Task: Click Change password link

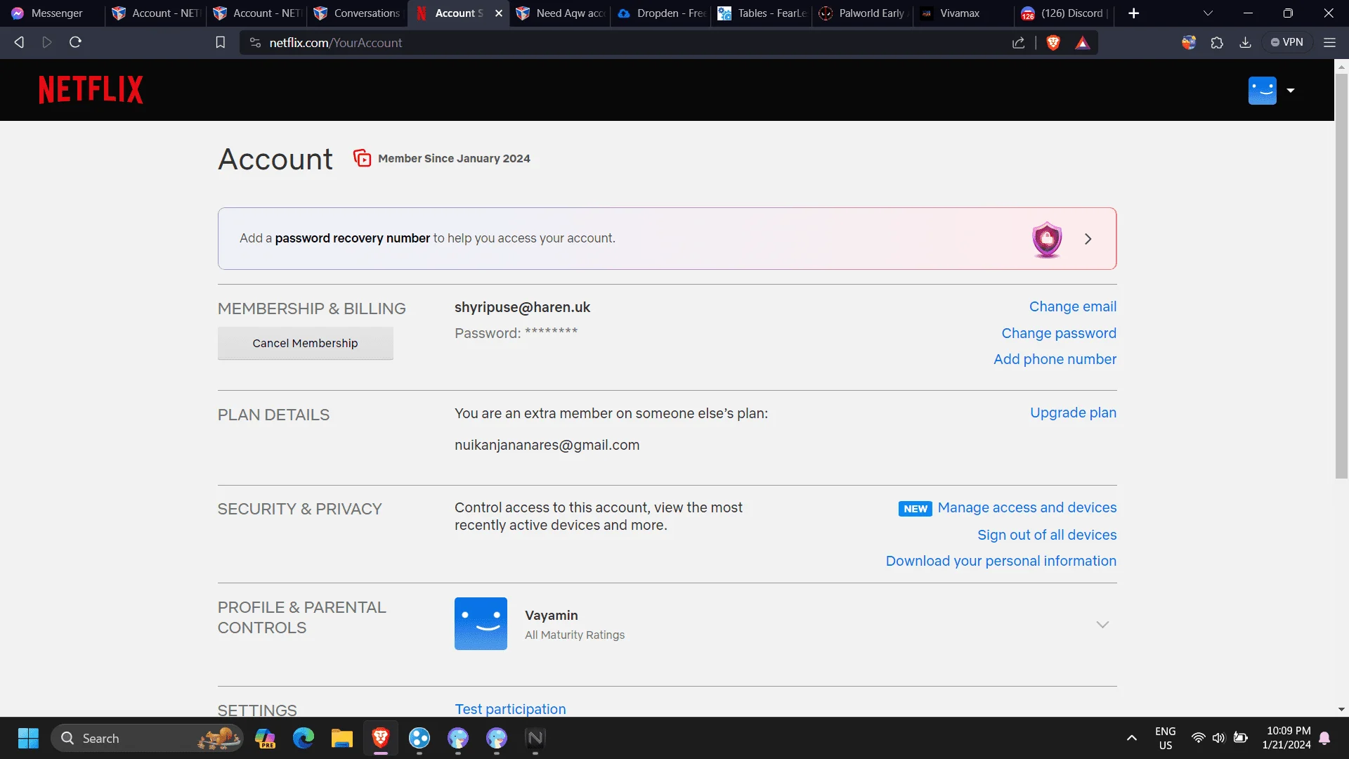Action: click(1058, 333)
